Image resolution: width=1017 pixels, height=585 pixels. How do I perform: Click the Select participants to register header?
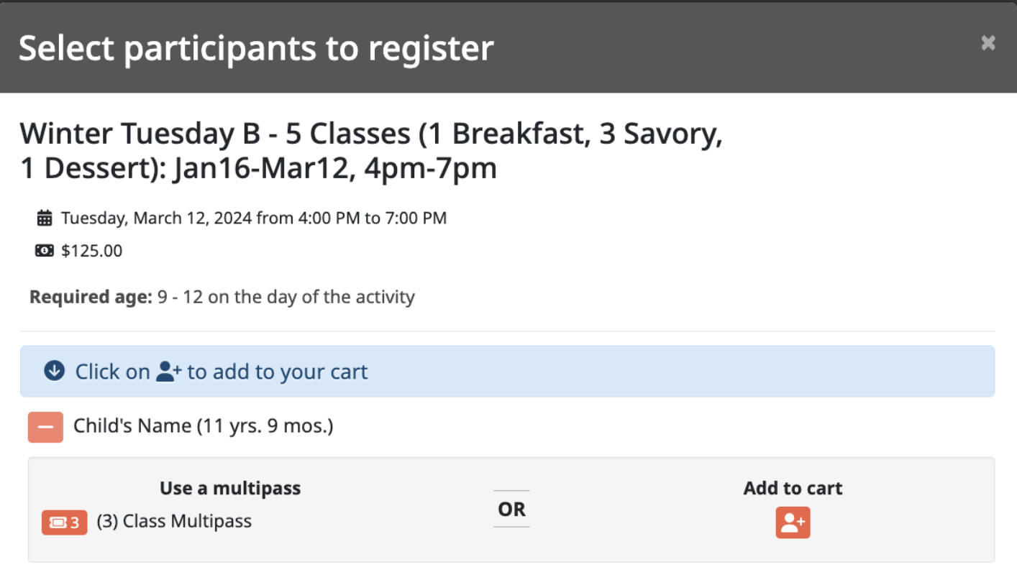tap(256, 48)
